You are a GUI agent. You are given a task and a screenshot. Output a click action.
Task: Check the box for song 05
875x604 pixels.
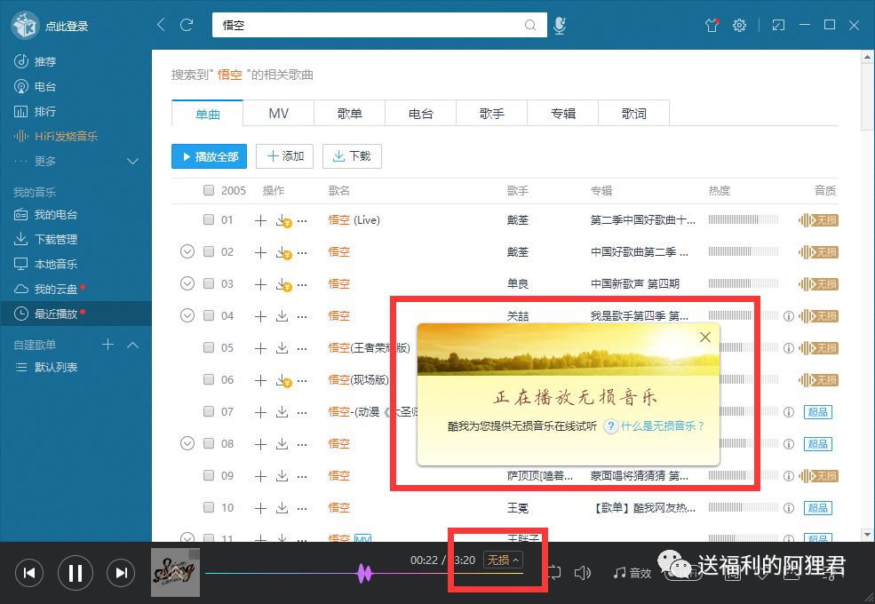(209, 348)
